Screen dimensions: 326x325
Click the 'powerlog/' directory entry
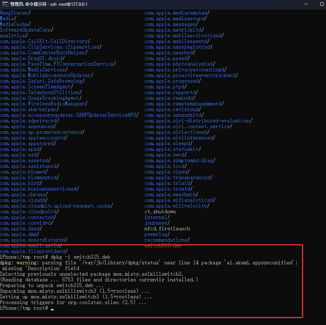tap(157, 234)
